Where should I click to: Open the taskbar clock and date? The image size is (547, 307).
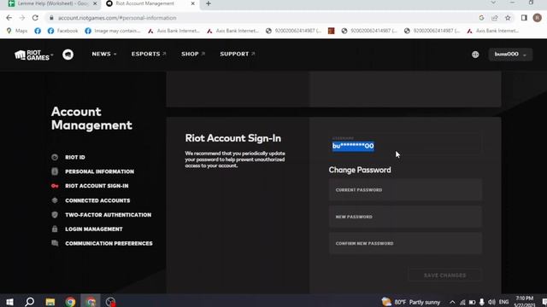[524, 301]
